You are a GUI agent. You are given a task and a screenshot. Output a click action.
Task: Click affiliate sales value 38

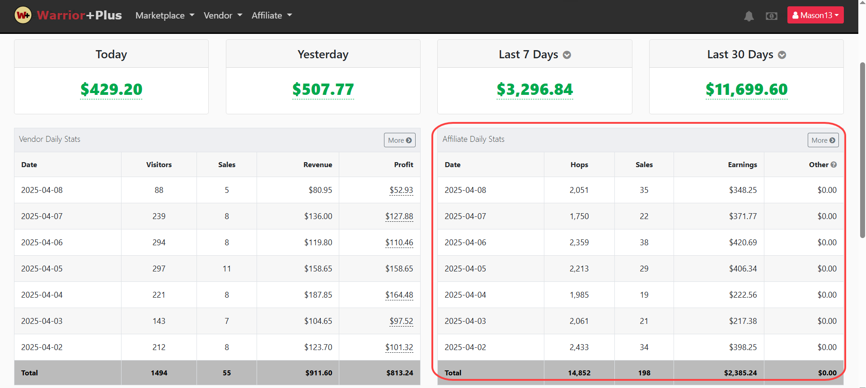coord(644,243)
